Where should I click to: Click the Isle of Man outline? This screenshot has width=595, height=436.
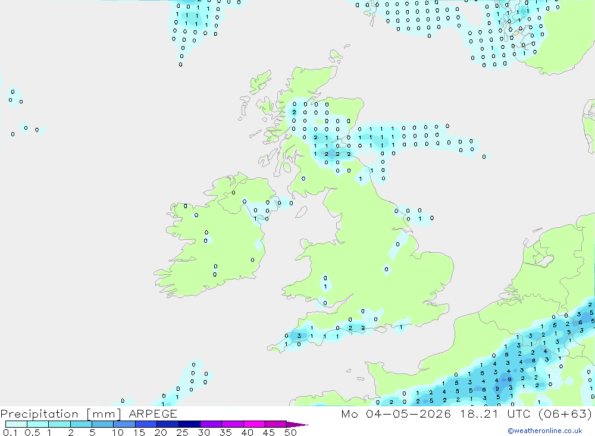(301, 212)
